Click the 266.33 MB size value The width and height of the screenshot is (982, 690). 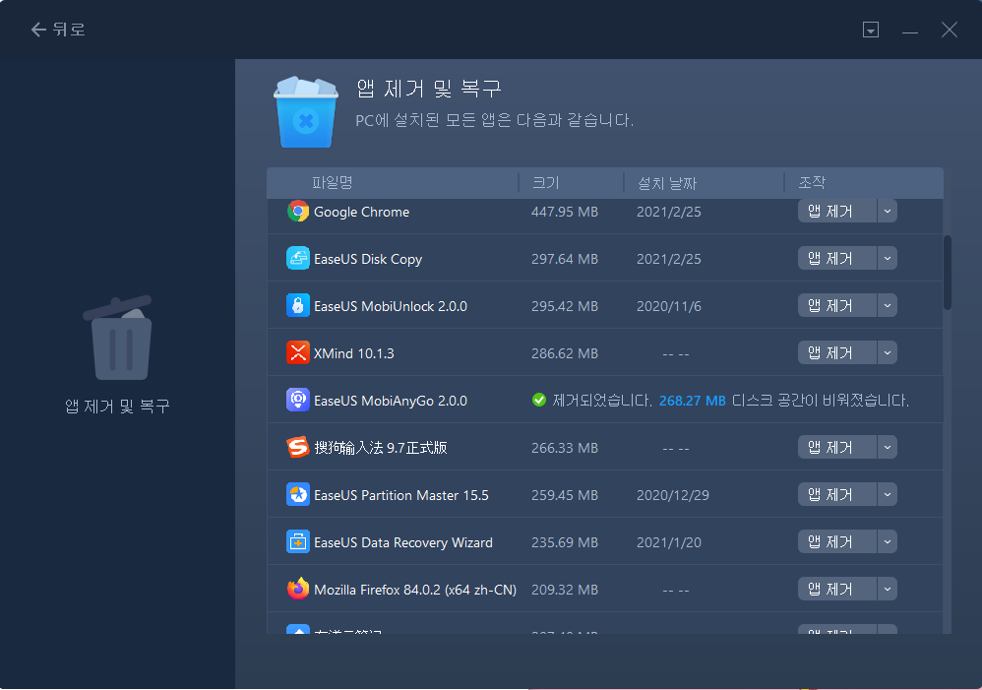pos(564,448)
